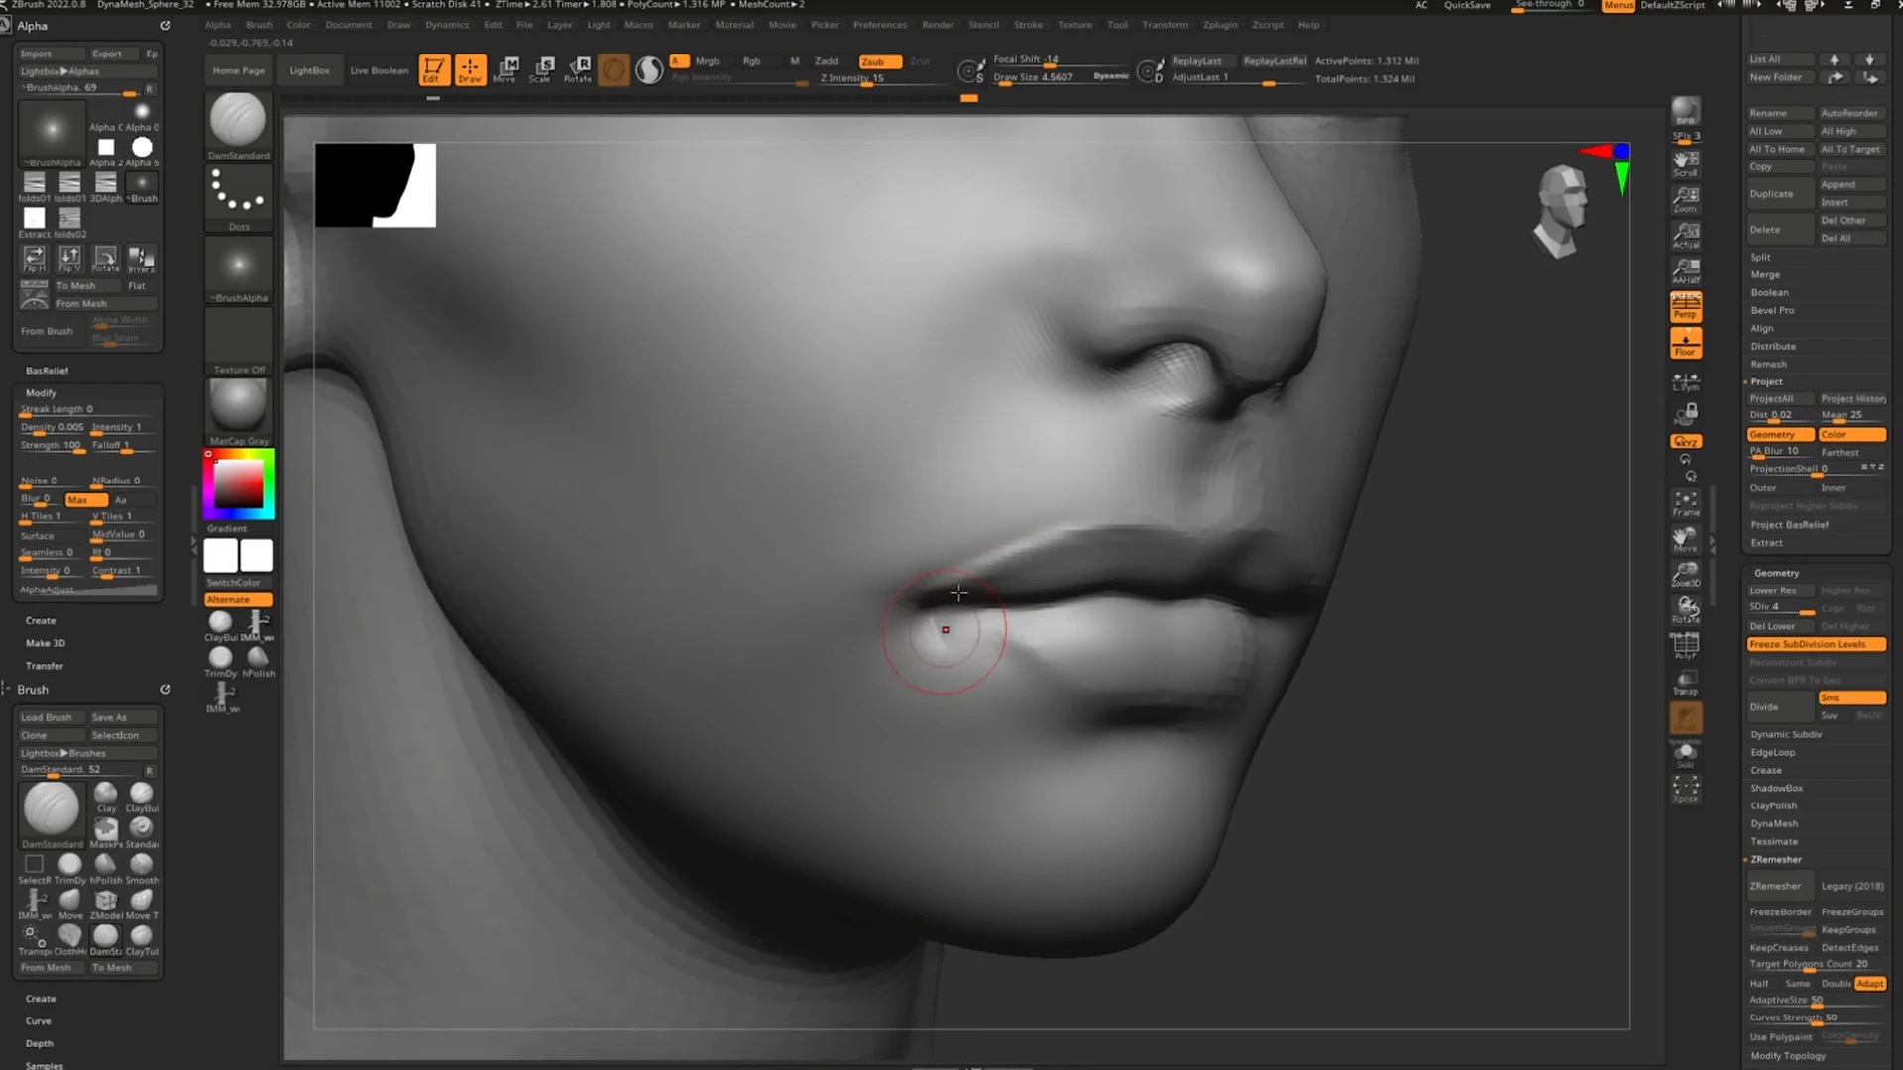Click the Frame mesh icon
The height and width of the screenshot is (1070, 1903).
point(1685,503)
